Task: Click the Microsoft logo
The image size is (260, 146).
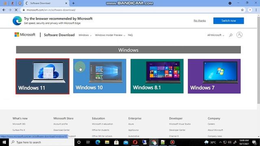Action: [x=25, y=34]
